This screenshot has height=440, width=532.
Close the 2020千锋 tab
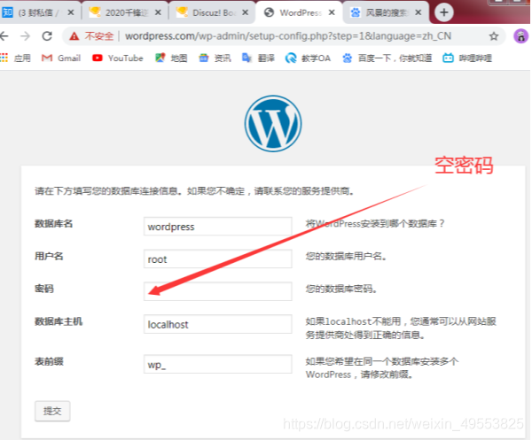tap(158, 12)
